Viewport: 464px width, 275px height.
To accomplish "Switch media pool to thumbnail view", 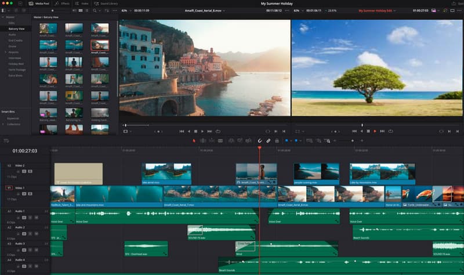I will coord(81,10).
